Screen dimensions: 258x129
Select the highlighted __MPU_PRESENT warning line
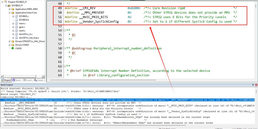tap(103, 100)
